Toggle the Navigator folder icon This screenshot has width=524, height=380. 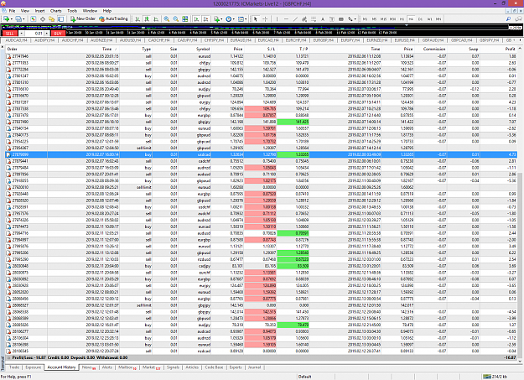click(51, 19)
